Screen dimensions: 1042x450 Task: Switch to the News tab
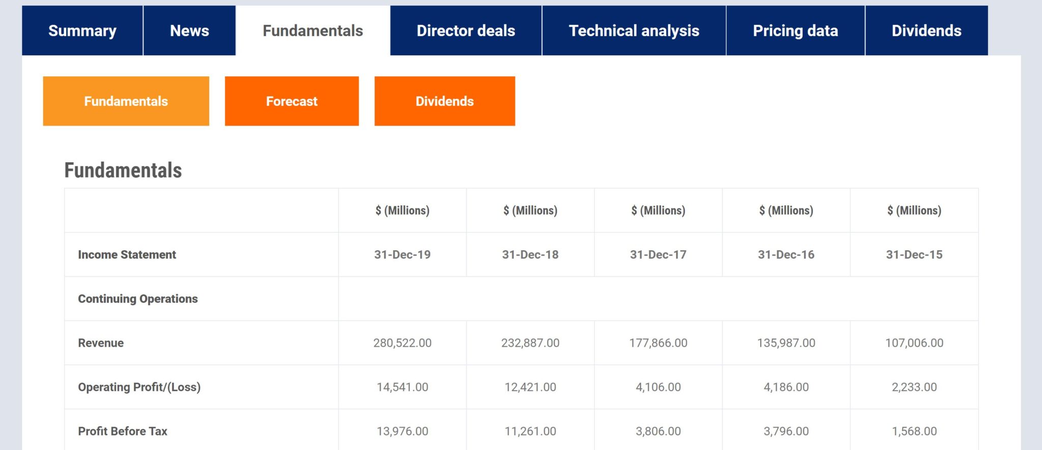[189, 31]
